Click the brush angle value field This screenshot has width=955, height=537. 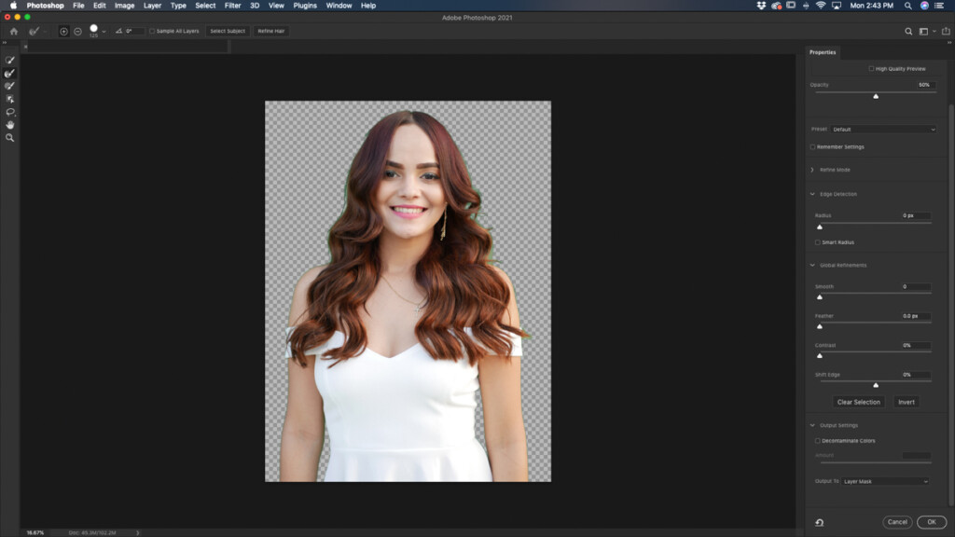134,31
